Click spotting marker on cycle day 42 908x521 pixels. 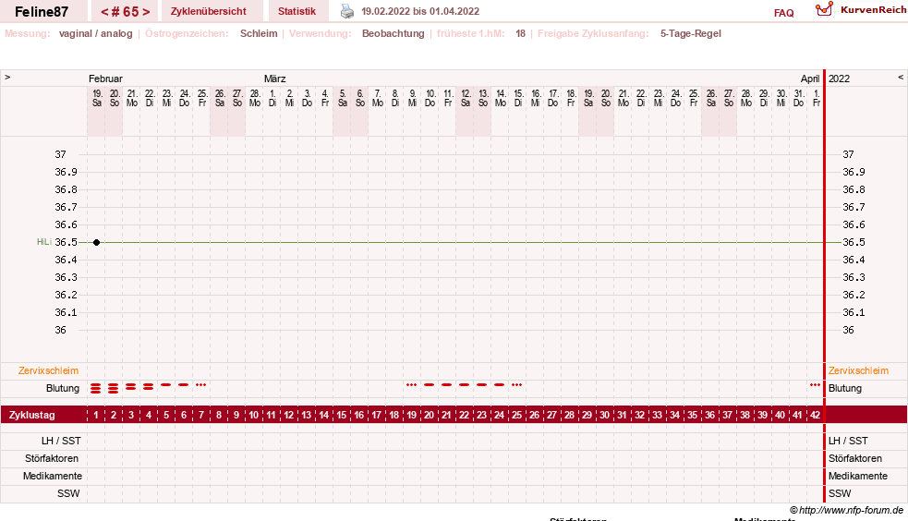point(815,384)
